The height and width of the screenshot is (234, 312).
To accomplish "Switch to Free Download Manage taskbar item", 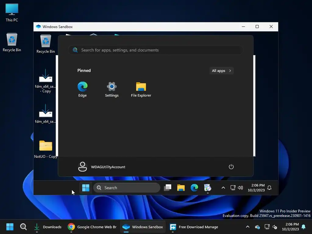I will [194, 227].
